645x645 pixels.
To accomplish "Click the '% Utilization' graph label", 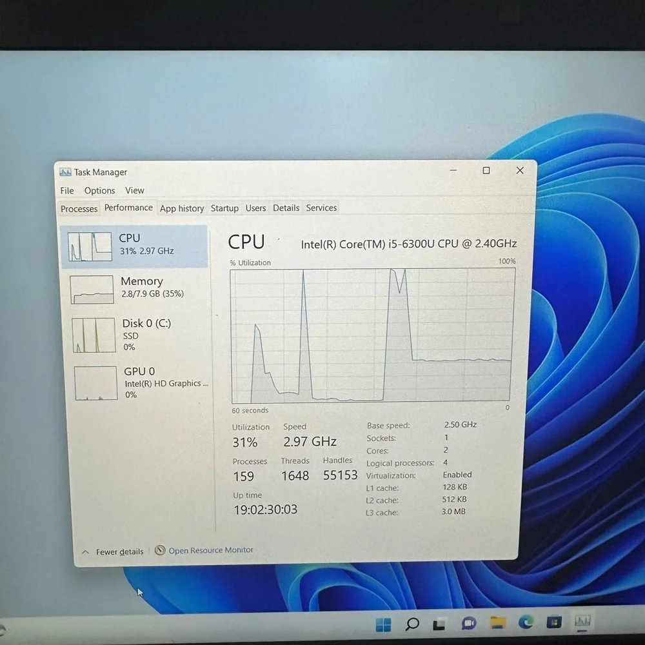I will coord(250,263).
